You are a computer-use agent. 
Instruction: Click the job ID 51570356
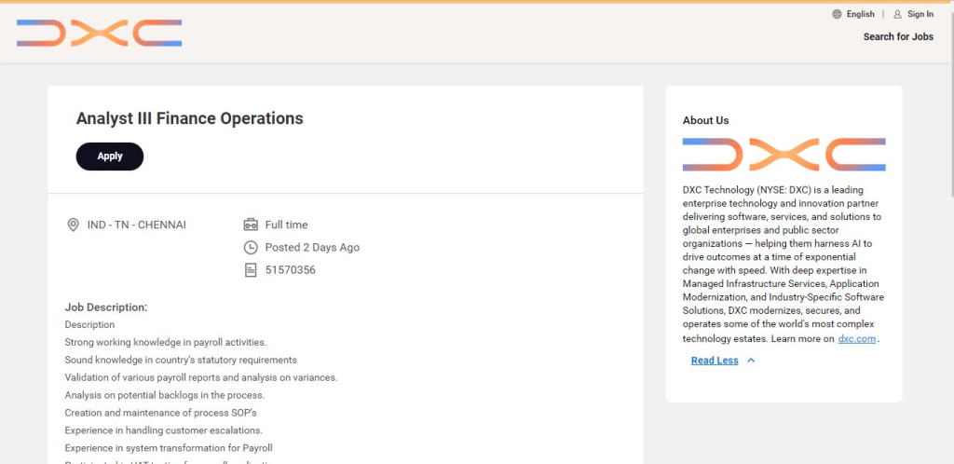pyautogui.click(x=291, y=270)
